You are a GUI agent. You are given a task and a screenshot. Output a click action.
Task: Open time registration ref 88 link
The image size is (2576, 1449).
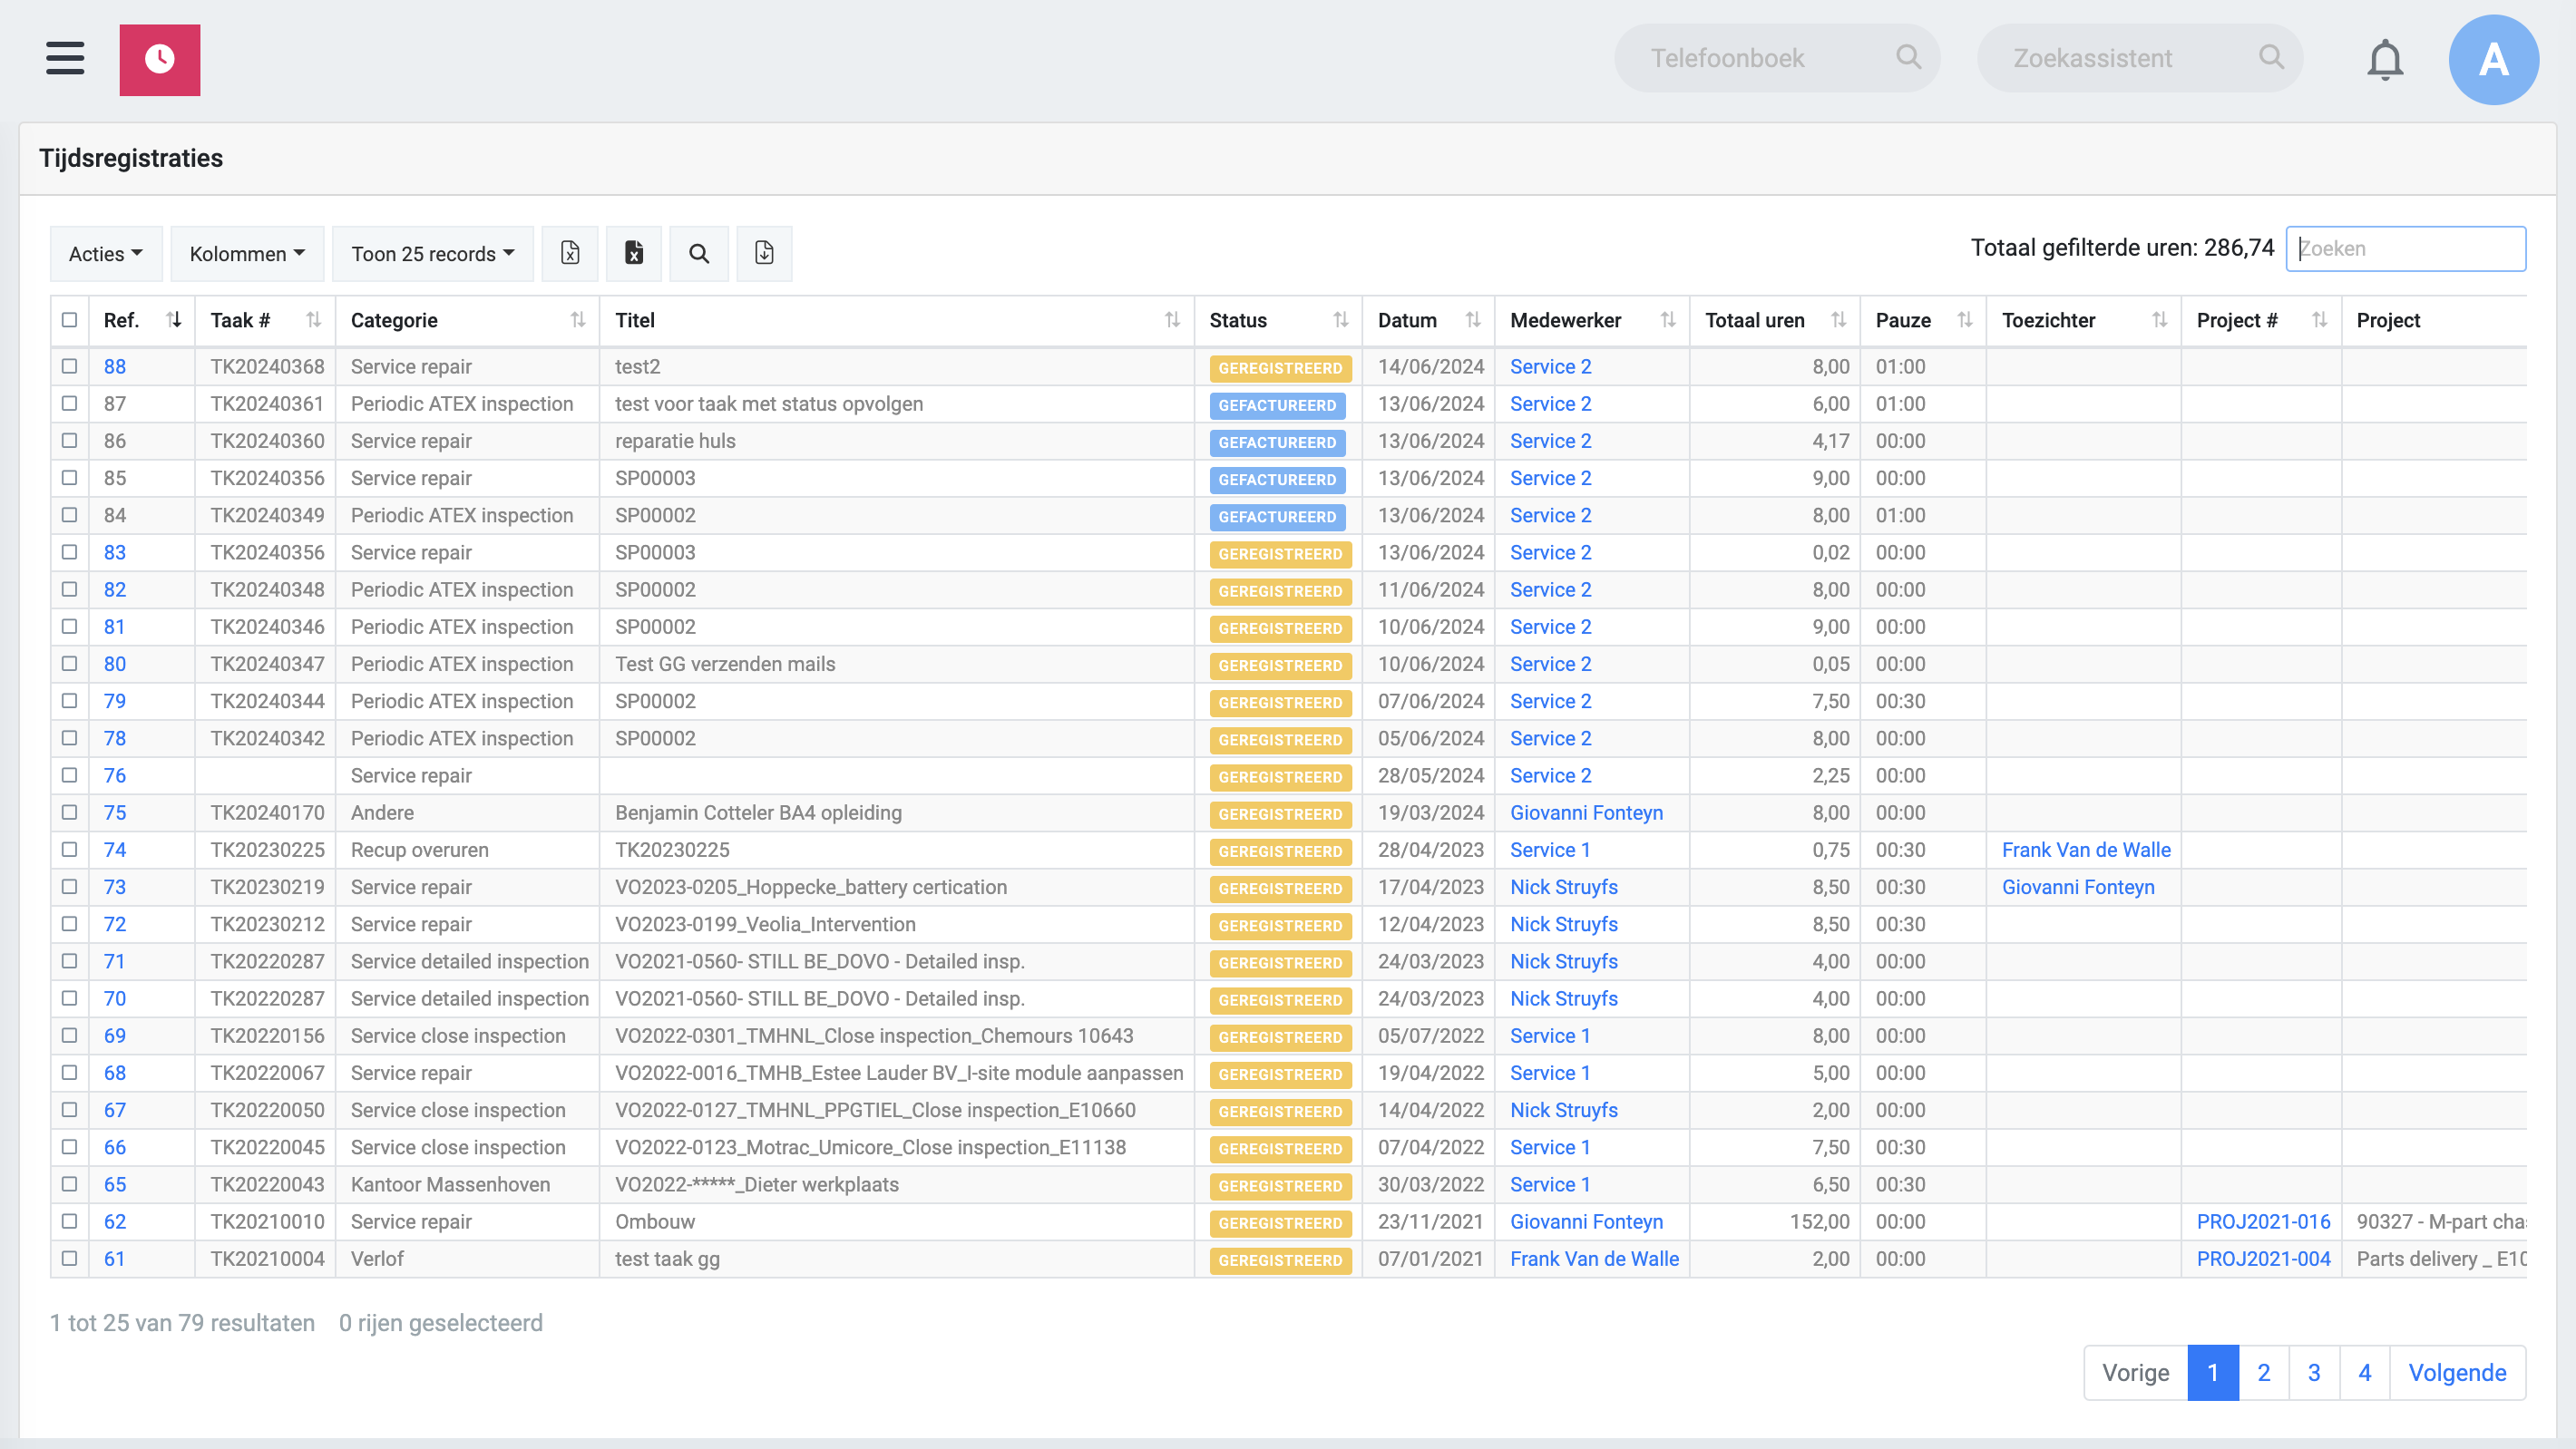[x=115, y=366]
